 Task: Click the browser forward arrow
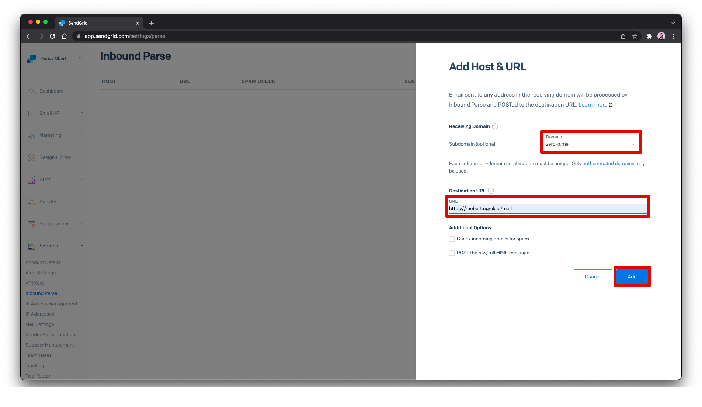click(x=41, y=36)
